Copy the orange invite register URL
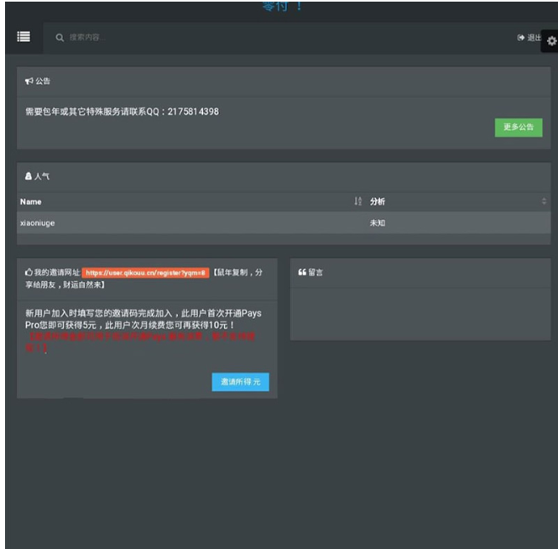 click(x=144, y=273)
